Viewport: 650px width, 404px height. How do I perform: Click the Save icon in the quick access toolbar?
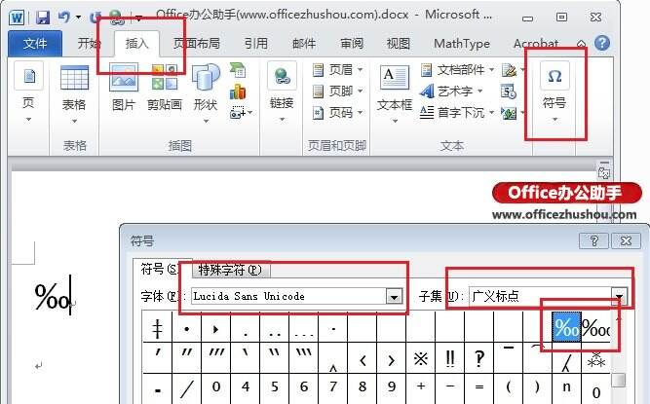pos(43,17)
